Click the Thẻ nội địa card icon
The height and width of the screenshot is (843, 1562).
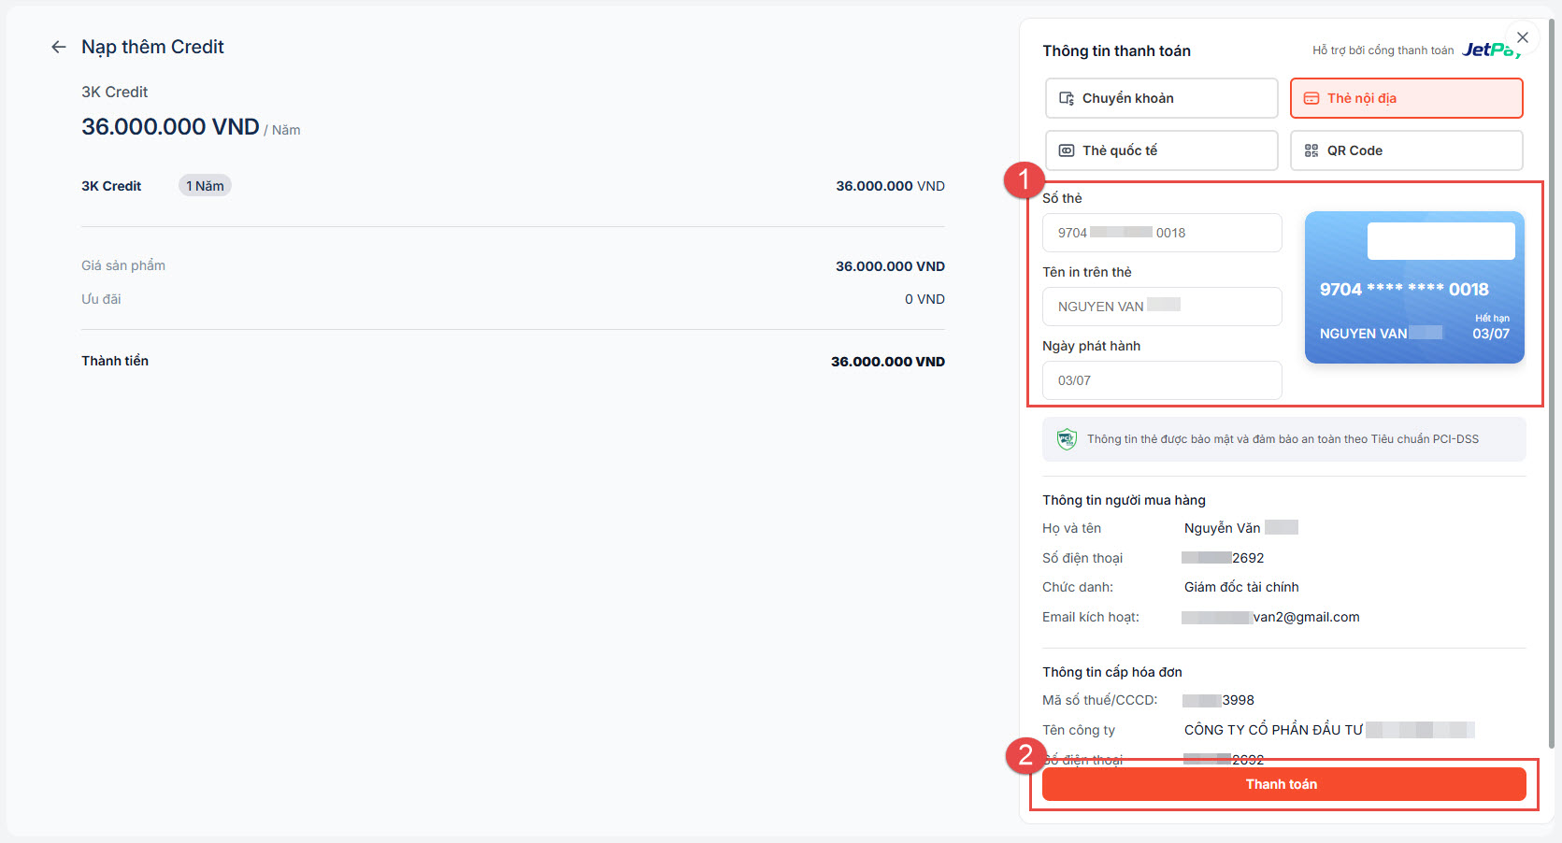(x=1311, y=98)
